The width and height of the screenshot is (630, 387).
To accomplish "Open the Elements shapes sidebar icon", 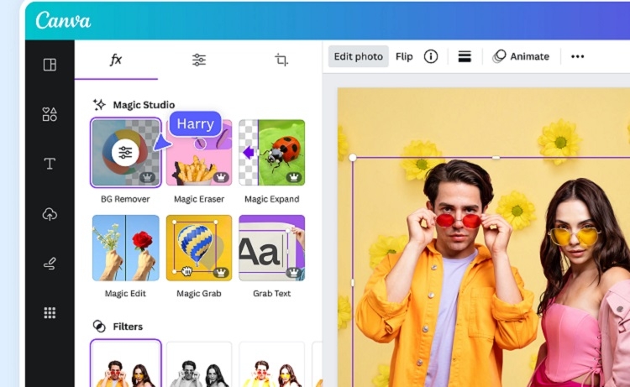I will pos(50,114).
